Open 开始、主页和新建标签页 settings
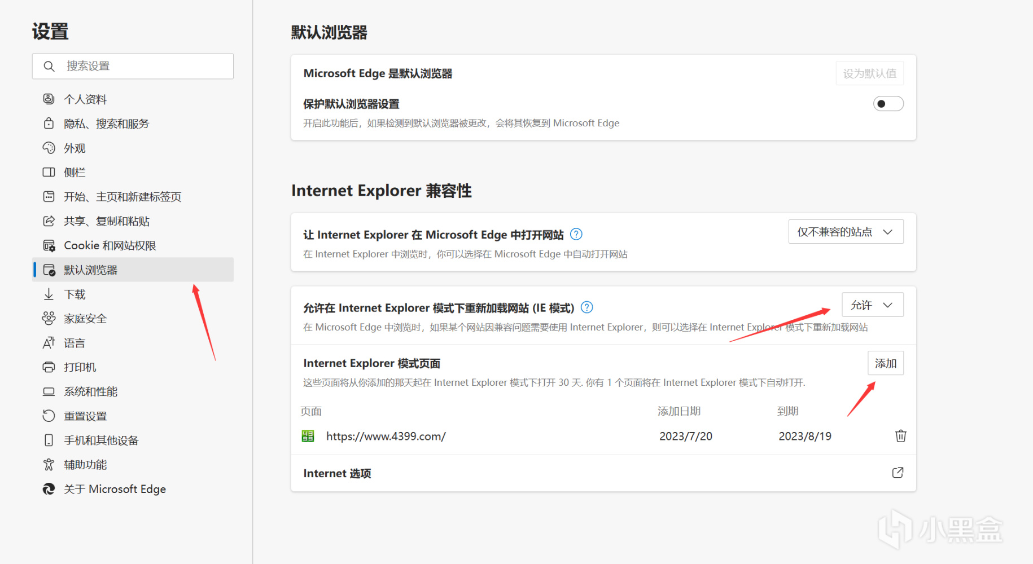The width and height of the screenshot is (1033, 564). [x=133, y=196]
